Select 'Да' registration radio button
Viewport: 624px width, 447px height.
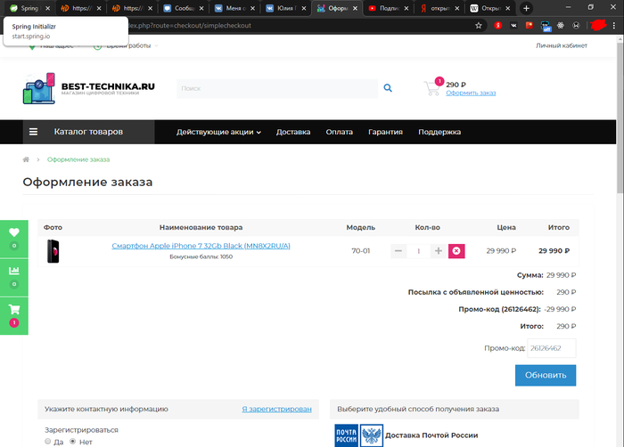click(x=48, y=441)
